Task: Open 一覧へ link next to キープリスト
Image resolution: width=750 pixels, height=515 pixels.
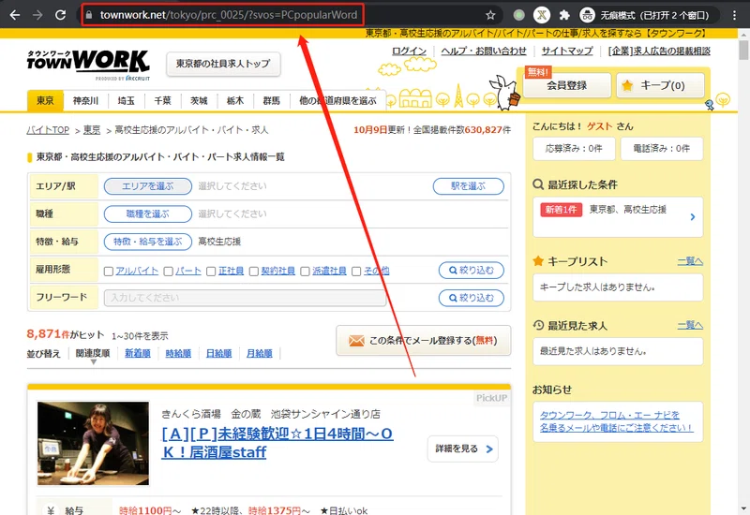Action: [690, 261]
